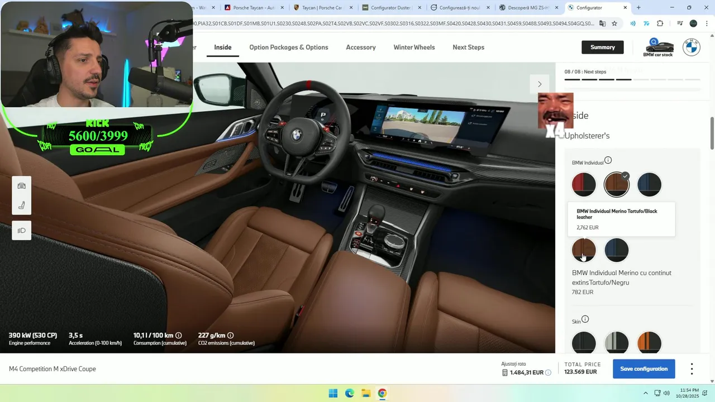The width and height of the screenshot is (715, 402).
Task: Open info icon next to 1.484,31 EUR
Action: click(548, 372)
